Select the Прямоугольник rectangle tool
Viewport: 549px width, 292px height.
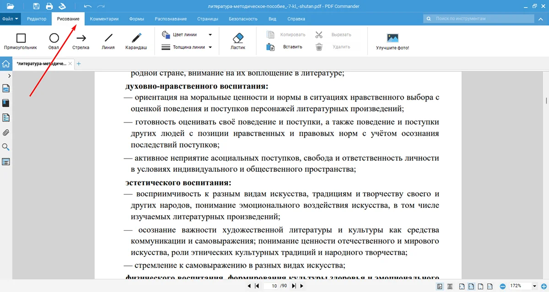[21, 41]
